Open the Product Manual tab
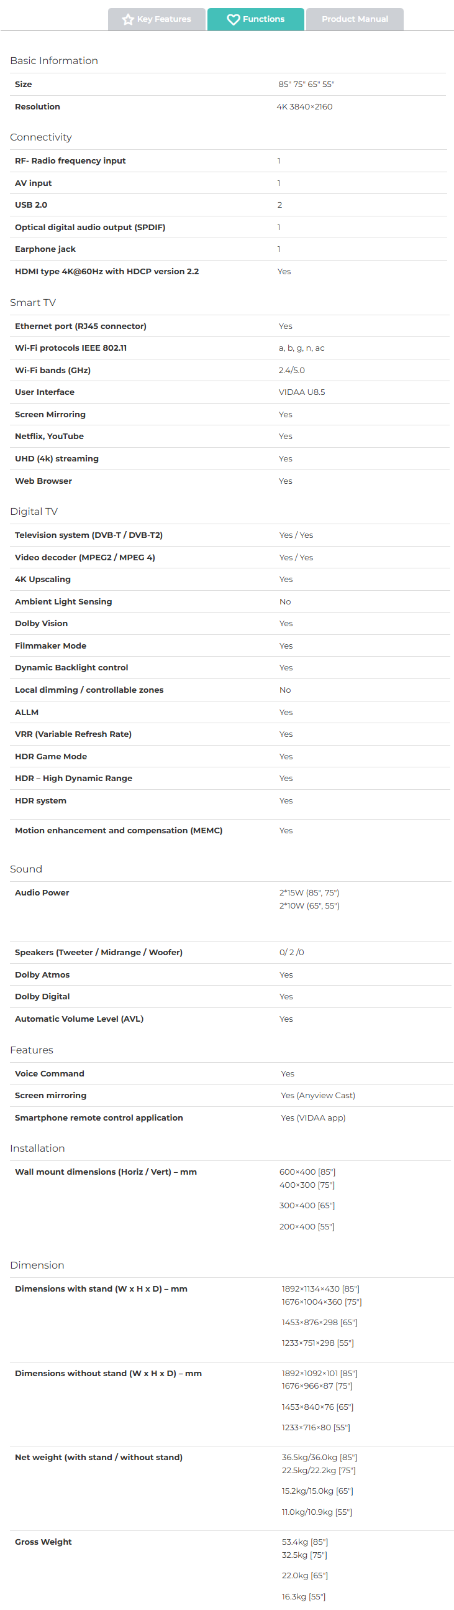This screenshot has height=1610, width=454. [x=355, y=19]
